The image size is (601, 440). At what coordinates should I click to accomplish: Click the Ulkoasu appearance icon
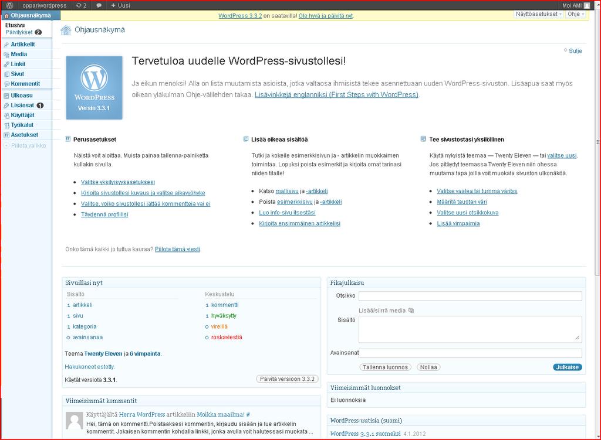pos(6,95)
